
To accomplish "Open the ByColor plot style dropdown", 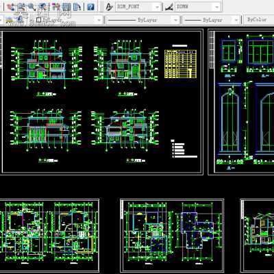I will click(260, 20).
